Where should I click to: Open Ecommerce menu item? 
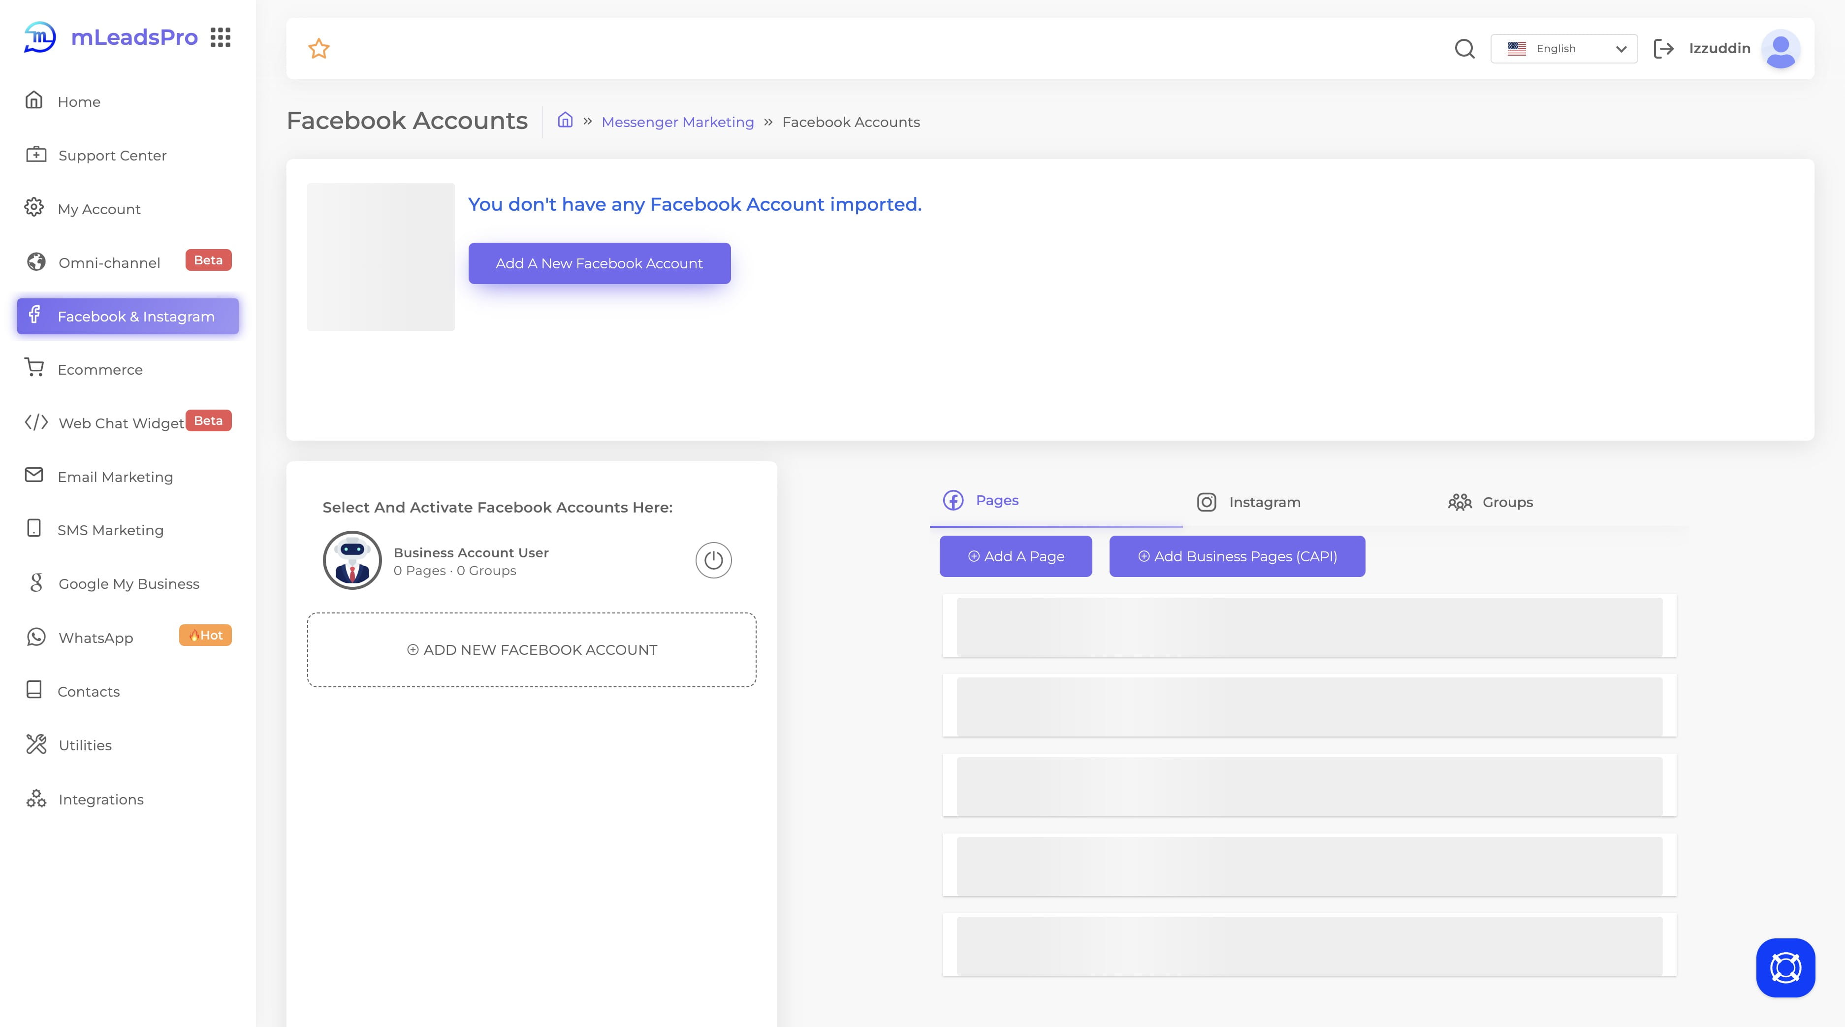tap(127, 370)
